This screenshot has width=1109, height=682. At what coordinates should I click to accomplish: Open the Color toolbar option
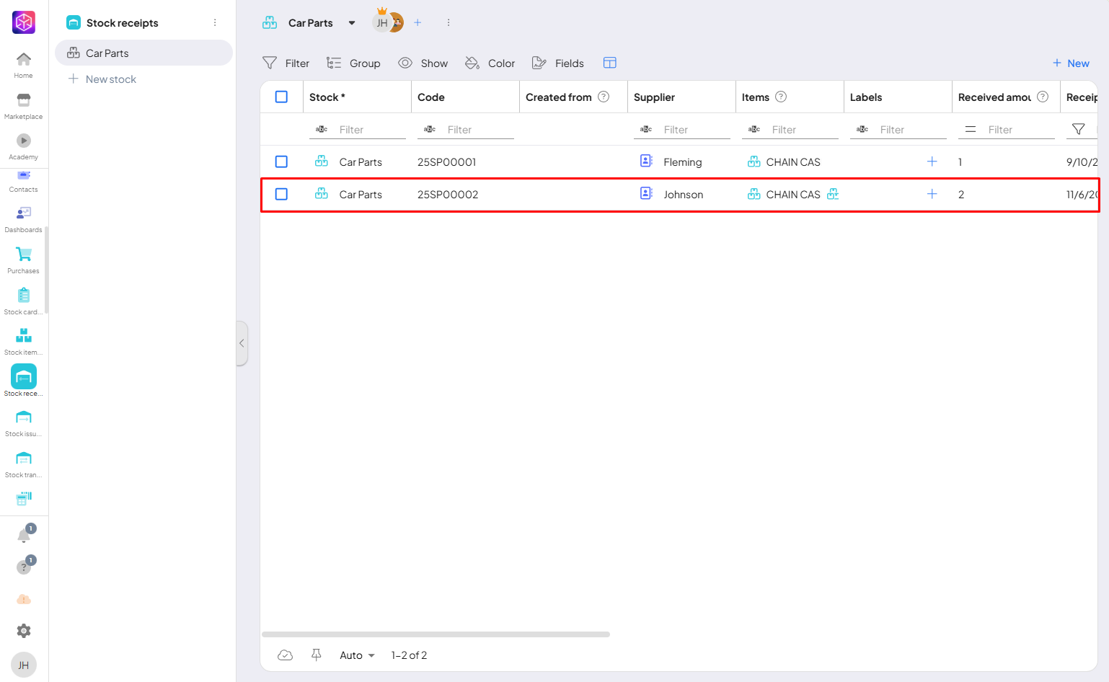coord(490,63)
